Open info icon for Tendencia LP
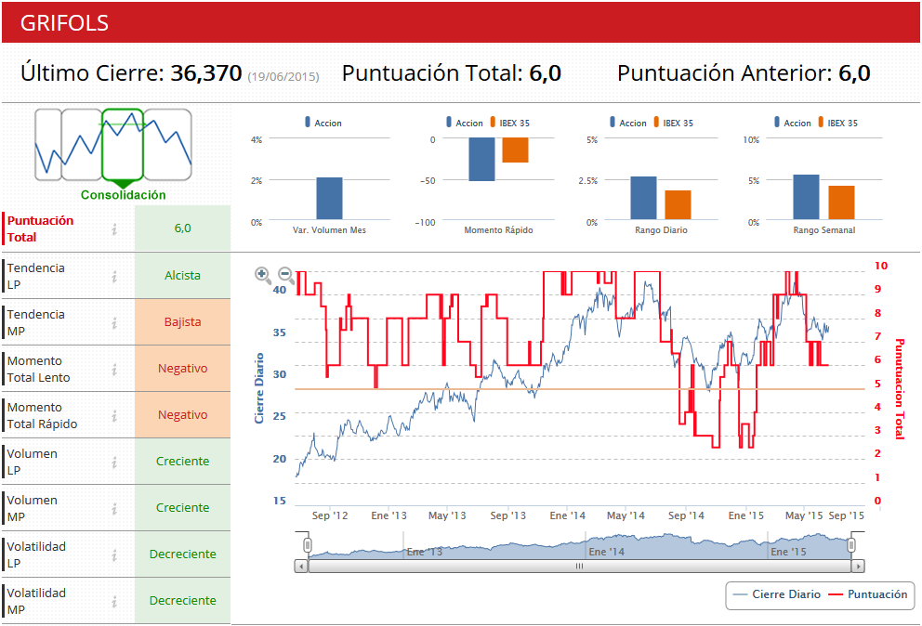The height and width of the screenshot is (626, 922). pos(114,276)
